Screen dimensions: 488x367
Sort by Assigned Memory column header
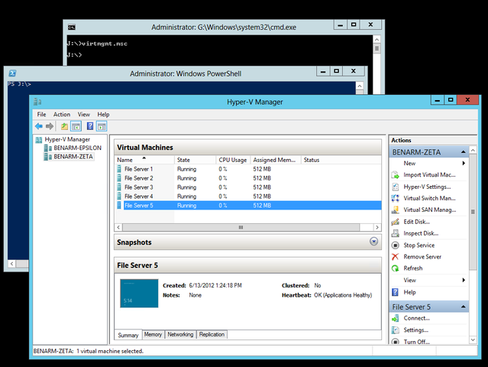point(276,160)
